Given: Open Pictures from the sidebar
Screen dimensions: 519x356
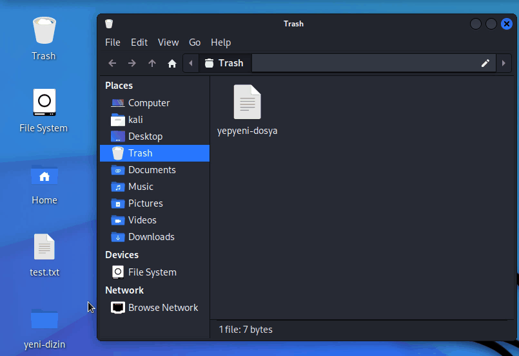Looking at the screenshot, I should (155, 203).
